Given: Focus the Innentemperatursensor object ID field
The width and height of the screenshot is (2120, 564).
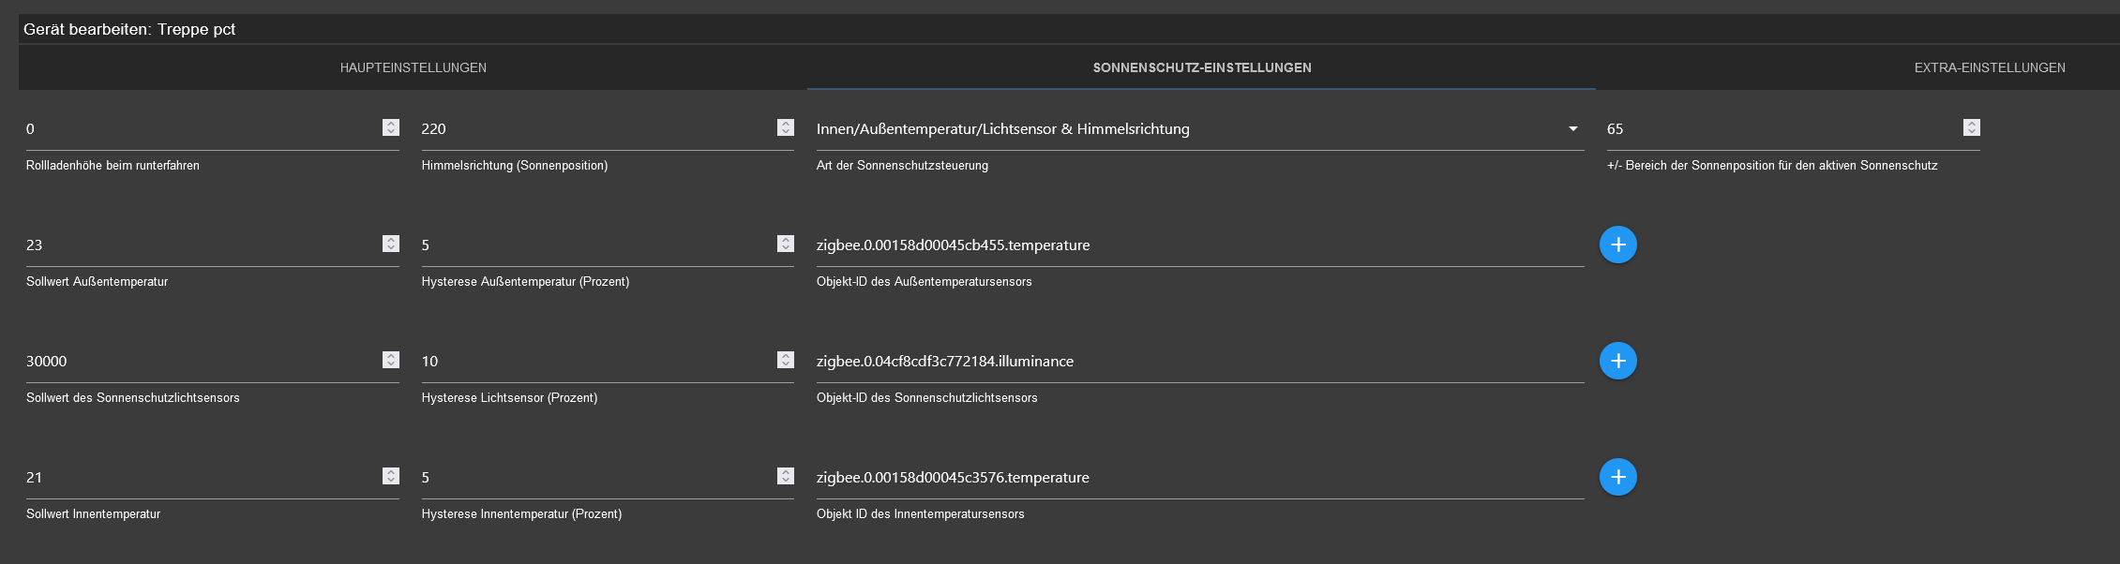Looking at the screenshot, I should coord(1198,478).
